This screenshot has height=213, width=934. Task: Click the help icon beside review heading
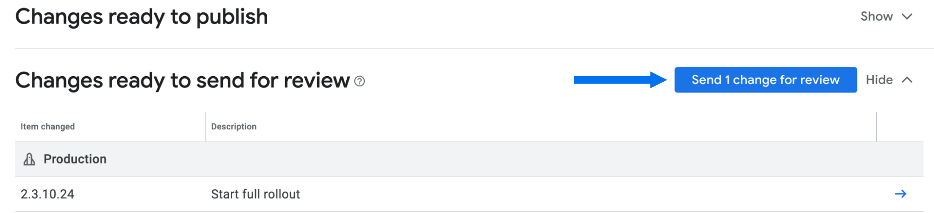click(359, 81)
